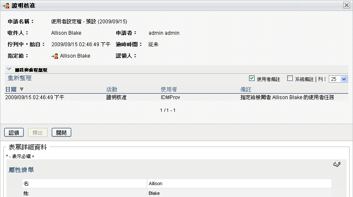
Task: Click the last-name field containing Blake
Action: coord(239,193)
